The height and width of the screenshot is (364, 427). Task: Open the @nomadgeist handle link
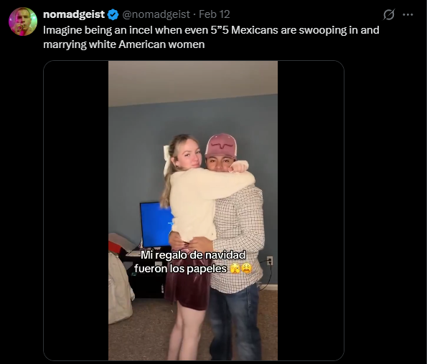point(156,14)
